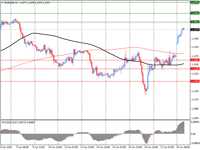Click the 1.1245 price scale value
Viewport: 200px width, 150px height.
tap(195, 64)
